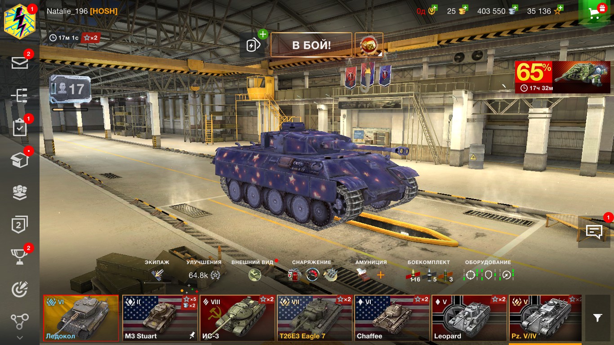The width and height of the screenshot is (614, 345).
Task: Open the clan members icon
Action: pyautogui.click(x=20, y=192)
